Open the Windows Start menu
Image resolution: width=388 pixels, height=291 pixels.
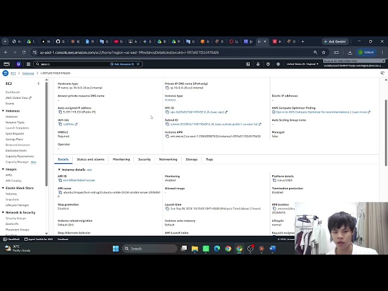[x=116, y=249]
